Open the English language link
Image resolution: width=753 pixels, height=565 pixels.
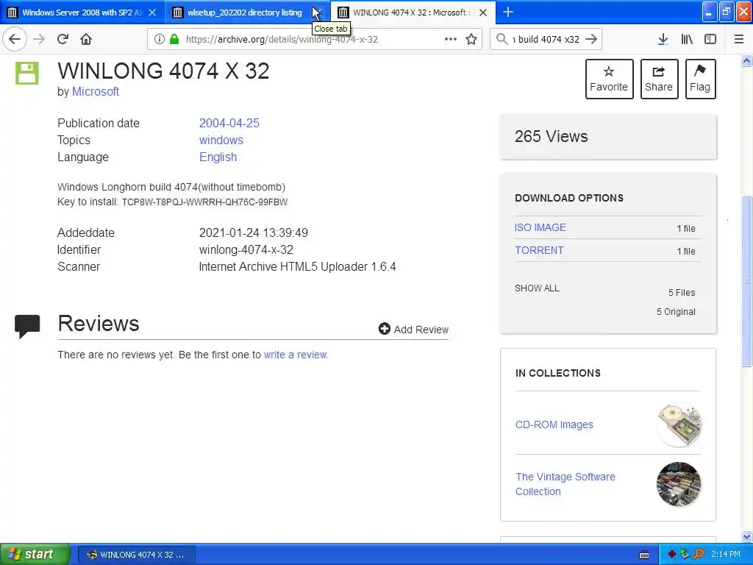coord(218,157)
